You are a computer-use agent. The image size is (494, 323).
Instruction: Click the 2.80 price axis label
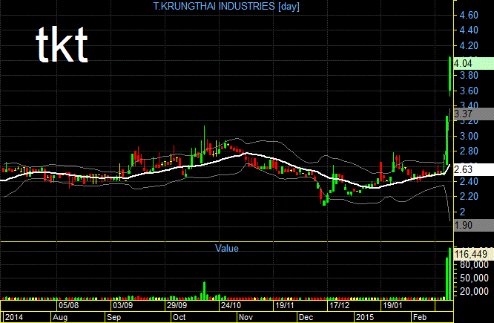coord(469,151)
